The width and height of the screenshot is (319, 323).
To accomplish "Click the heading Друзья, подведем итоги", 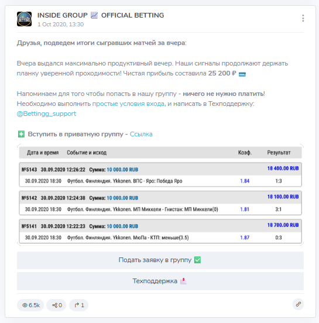I will coord(102,43).
